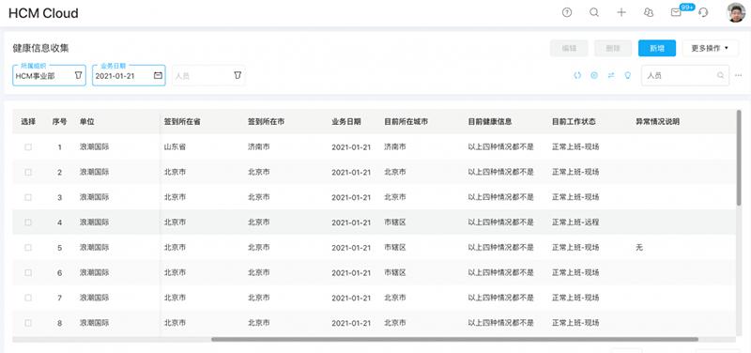Image resolution: width=751 pixels, height=353 pixels.
Task: Click 市辖区 cell in row 6
Action: 395,272
